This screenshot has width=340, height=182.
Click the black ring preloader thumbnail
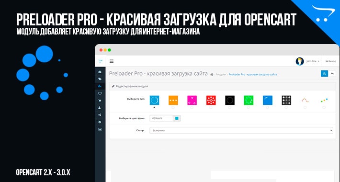[x=230, y=100]
